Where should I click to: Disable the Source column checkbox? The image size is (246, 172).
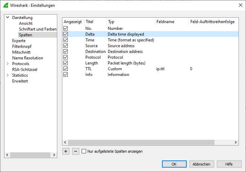66,46
